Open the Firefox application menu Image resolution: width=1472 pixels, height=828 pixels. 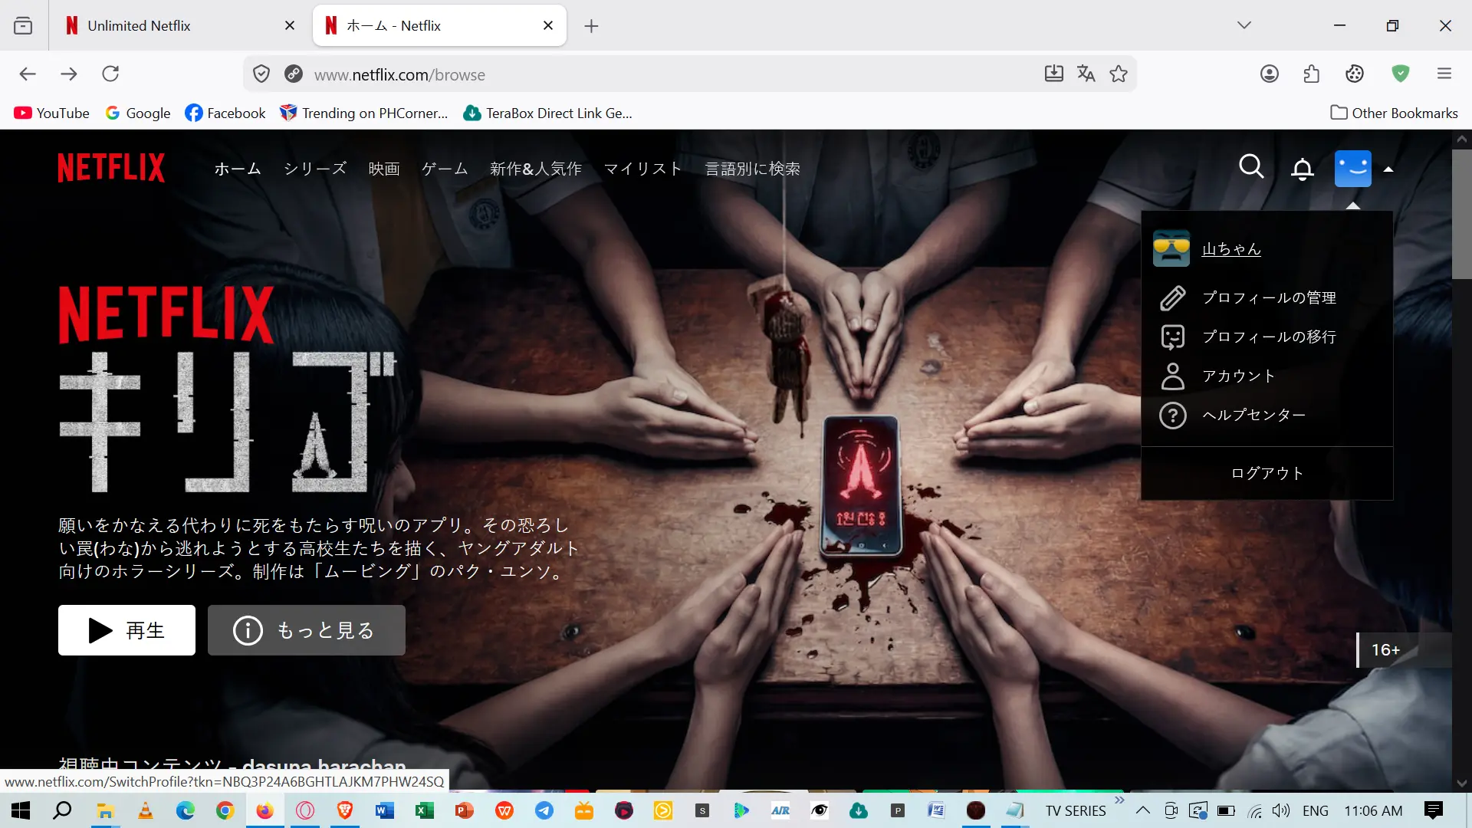click(1444, 74)
